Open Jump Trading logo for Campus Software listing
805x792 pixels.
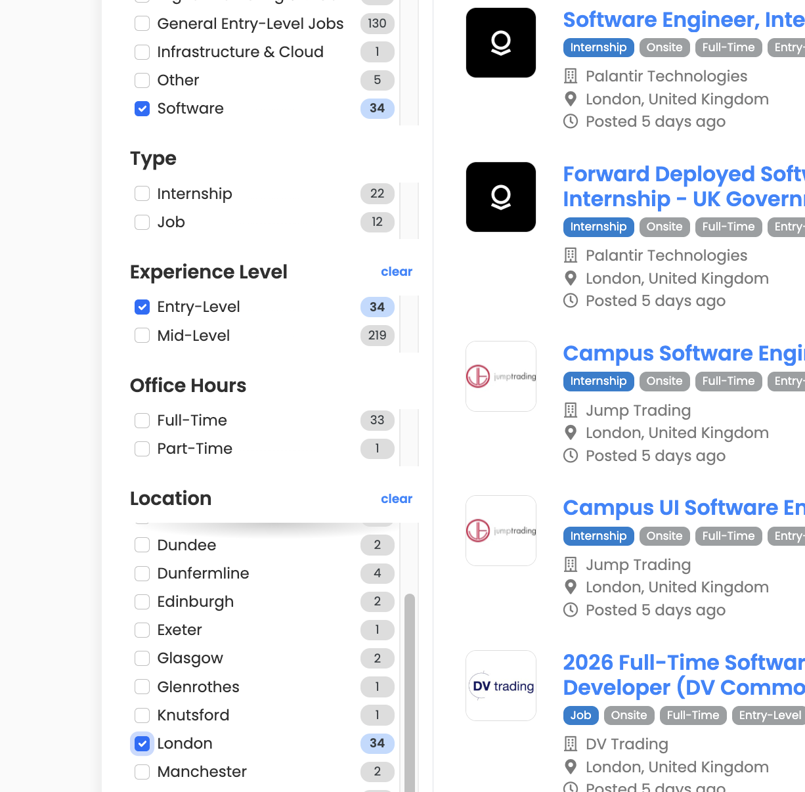501,376
